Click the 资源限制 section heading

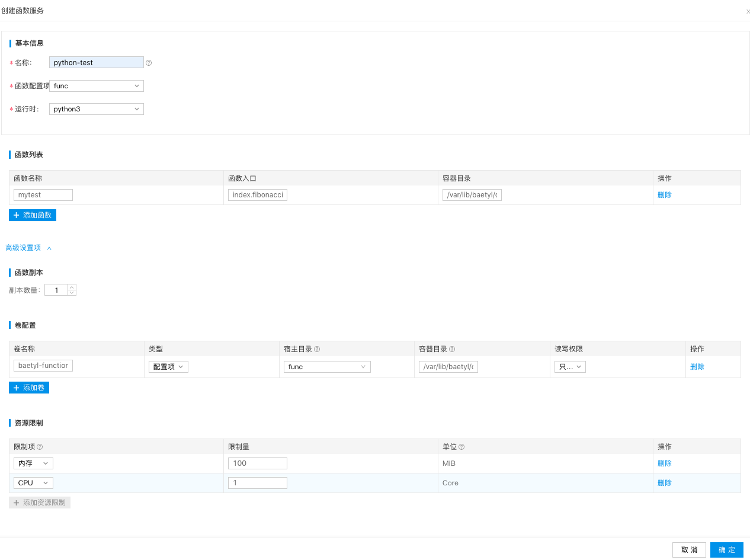(29, 423)
